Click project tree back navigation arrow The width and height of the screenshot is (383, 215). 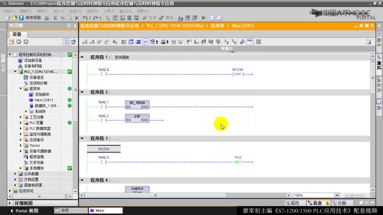tap(19, 42)
